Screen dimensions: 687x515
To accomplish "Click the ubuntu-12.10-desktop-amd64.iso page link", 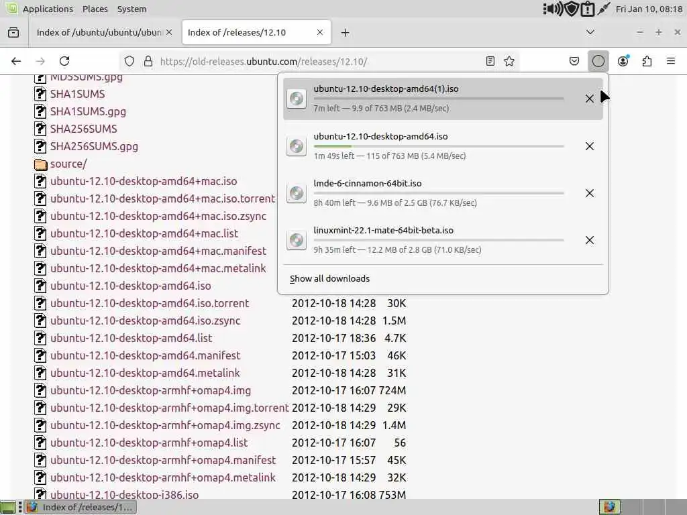I will (x=131, y=286).
